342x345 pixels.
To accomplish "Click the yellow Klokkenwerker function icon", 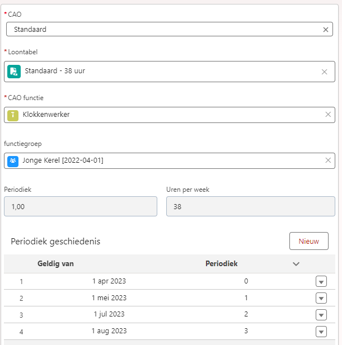I will [13, 115].
